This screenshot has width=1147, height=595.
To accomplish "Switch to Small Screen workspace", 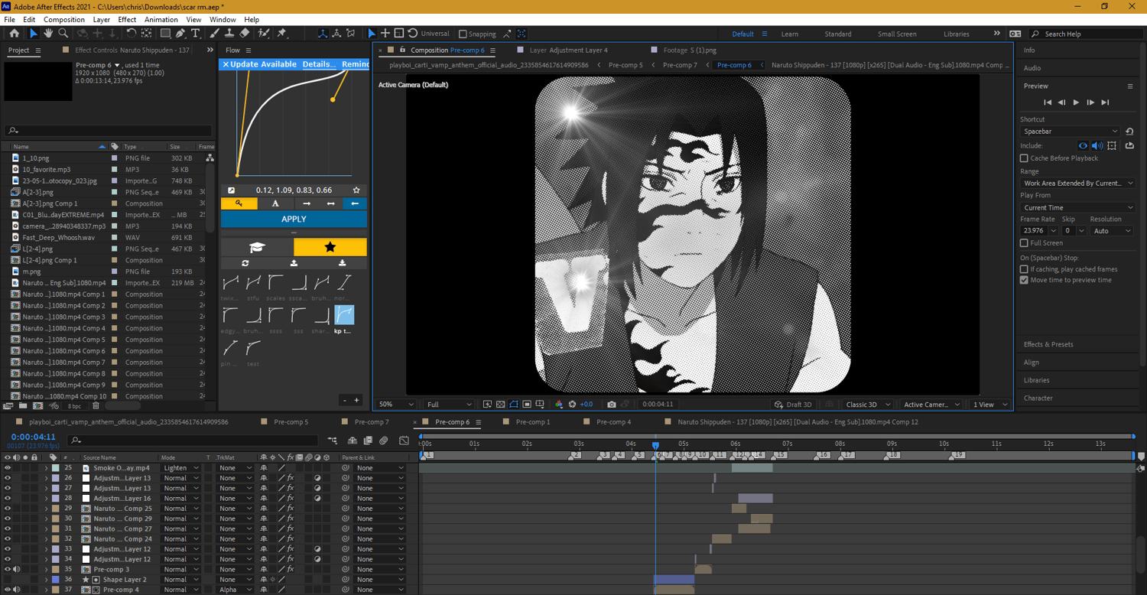I will 897,34.
